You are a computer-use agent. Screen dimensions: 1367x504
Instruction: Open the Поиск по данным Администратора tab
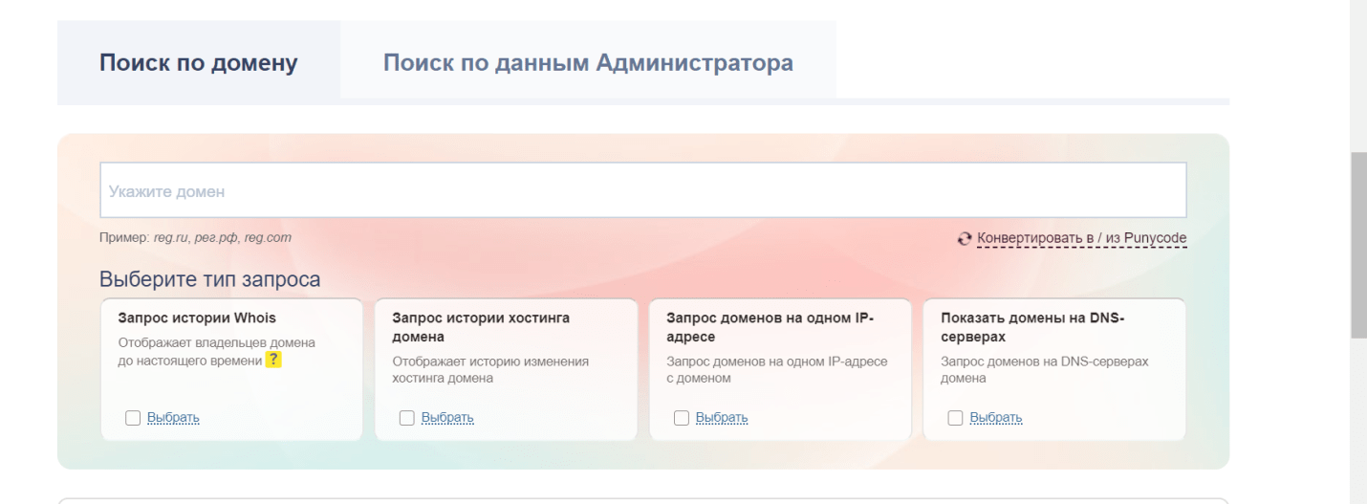point(588,63)
